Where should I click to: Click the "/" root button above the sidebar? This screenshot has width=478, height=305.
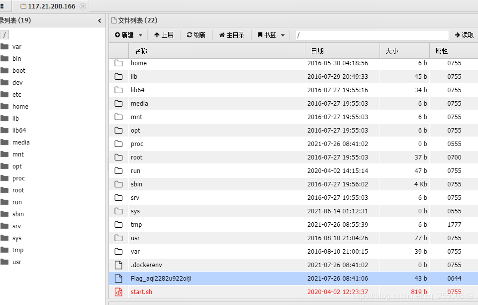tap(4, 34)
